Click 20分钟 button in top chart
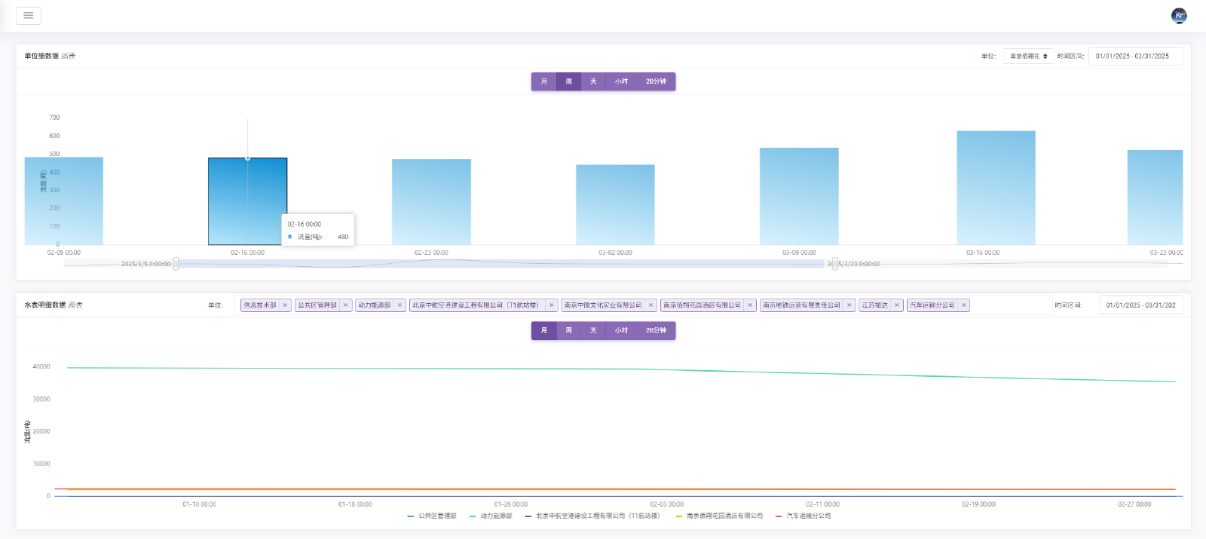 (x=656, y=81)
